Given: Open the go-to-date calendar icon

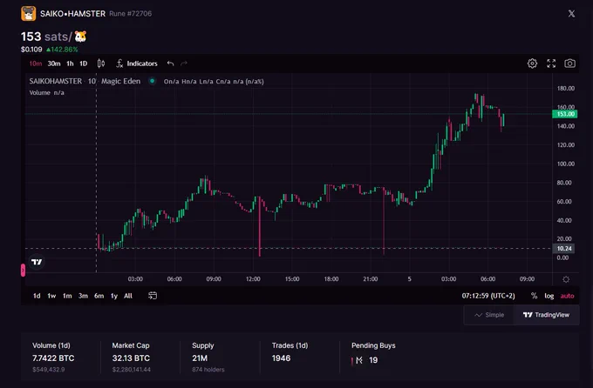Looking at the screenshot, I should coord(153,296).
